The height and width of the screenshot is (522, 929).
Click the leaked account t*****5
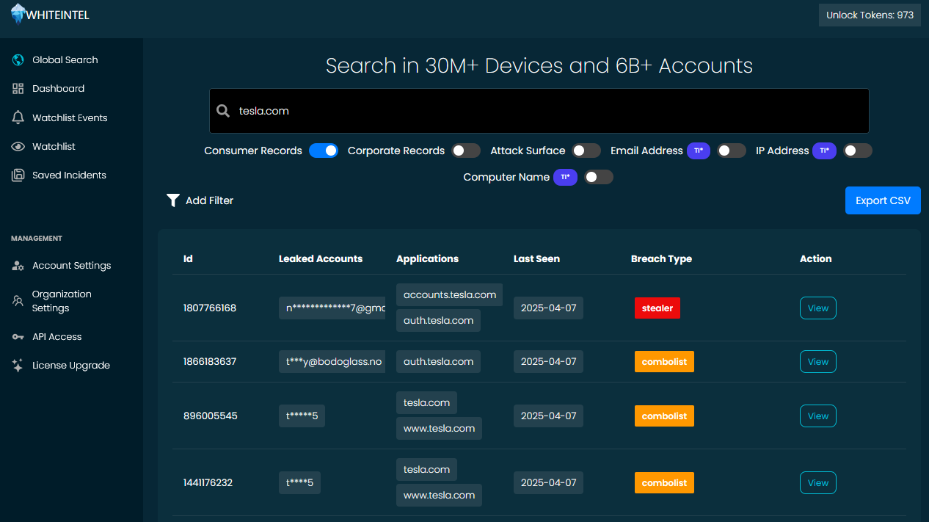(302, 416)
